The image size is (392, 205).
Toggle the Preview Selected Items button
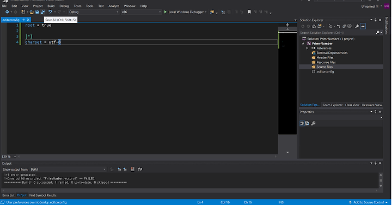click(x=363, y=26)
